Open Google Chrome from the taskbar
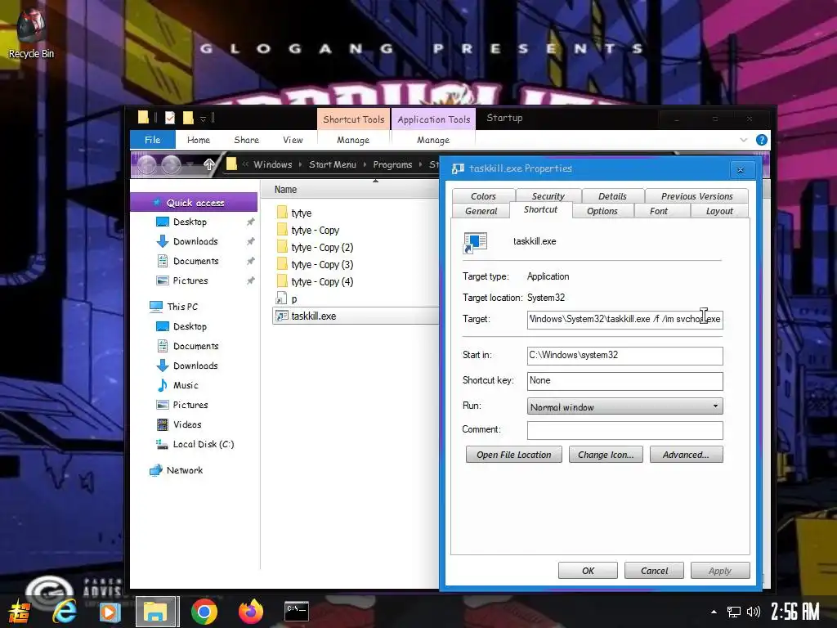The height and width of the screenshot is (628, 837). [x=204, y=612]
